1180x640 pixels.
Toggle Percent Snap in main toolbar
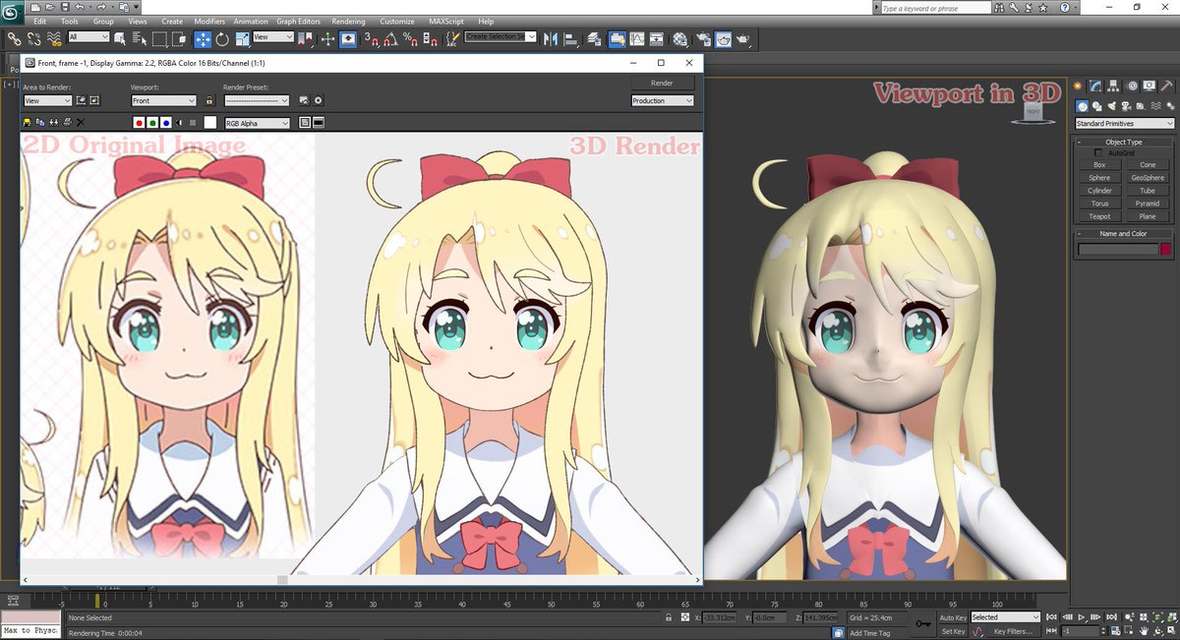pyautogui.click(x=409, y=38)
